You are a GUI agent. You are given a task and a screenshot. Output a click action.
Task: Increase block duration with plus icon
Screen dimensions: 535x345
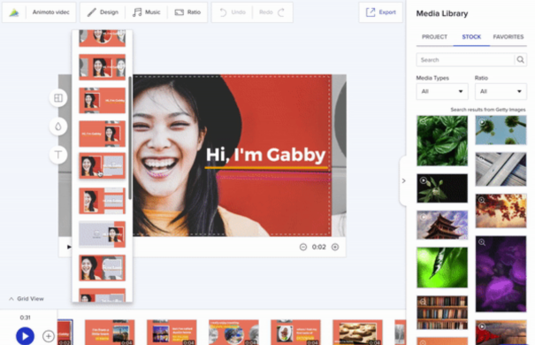pyautogui.click(x=335, y=247)
